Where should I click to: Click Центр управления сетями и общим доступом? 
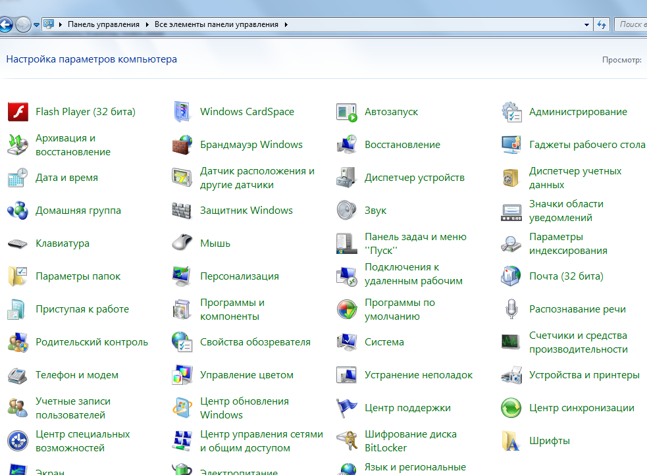(261, 441)
